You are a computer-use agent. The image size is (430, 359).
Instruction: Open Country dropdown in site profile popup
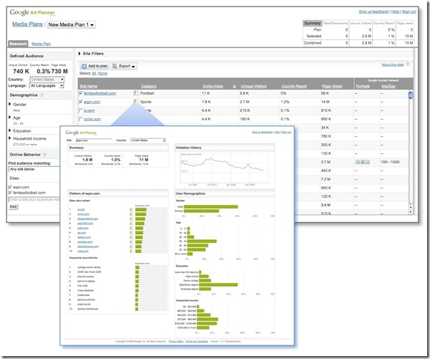(148, 140)
